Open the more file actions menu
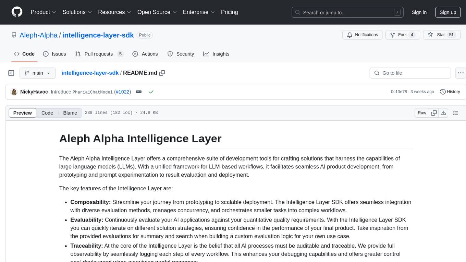 (x=461, y=73)
